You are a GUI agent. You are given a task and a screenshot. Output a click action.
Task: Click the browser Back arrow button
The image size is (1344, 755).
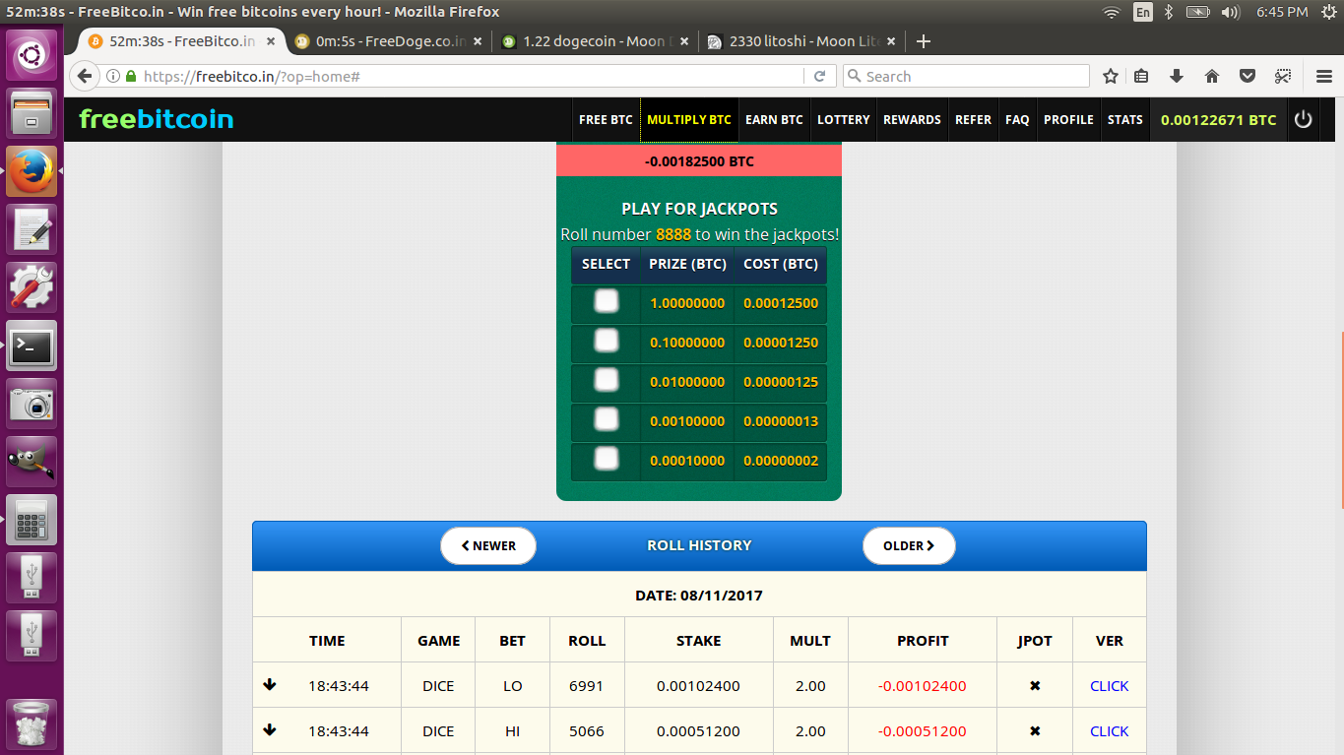tap(85, 76)
